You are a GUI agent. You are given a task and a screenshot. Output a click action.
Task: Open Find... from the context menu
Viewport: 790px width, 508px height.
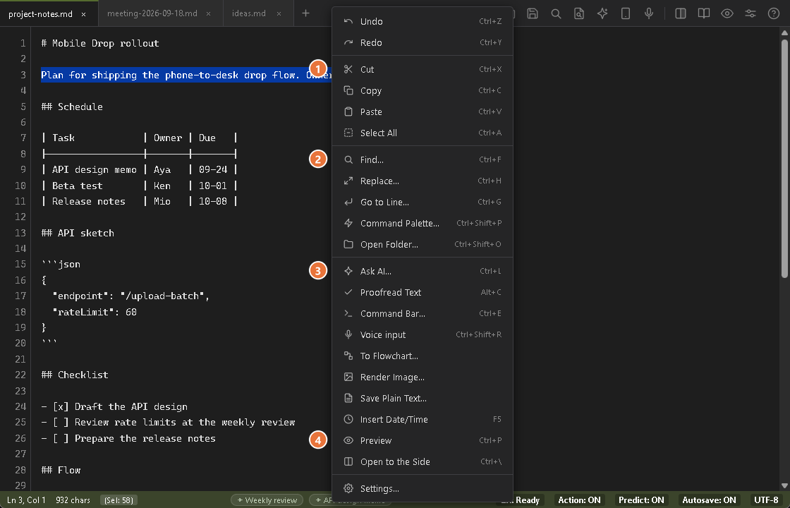click(x=423, y=159)
